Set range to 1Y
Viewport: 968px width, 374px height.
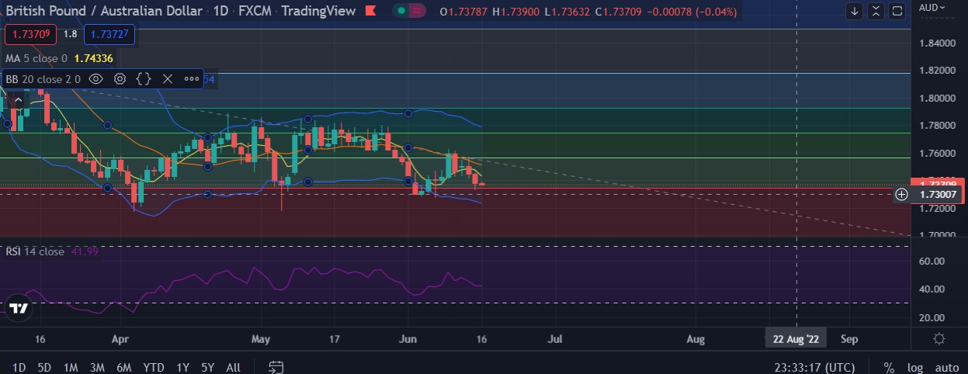tap(183, 366)
